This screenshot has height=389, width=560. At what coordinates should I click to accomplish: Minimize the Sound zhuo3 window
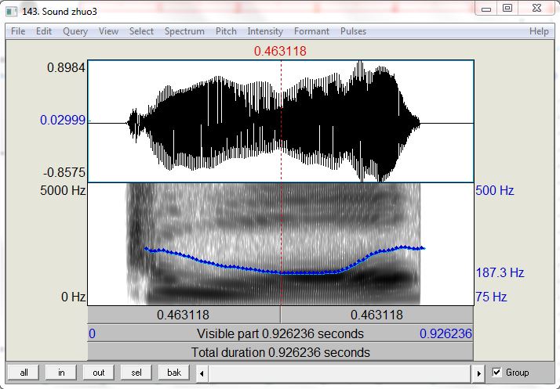[x=486, y=9]
